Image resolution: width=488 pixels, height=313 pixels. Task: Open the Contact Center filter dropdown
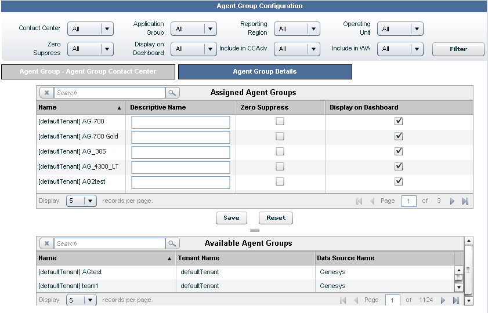(x=91, y=29)
